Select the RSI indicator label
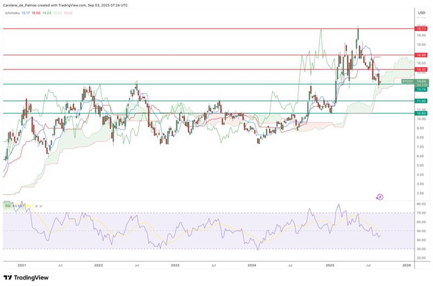The height and width of the screenshot is (286, 433). [x=7, y=206]
